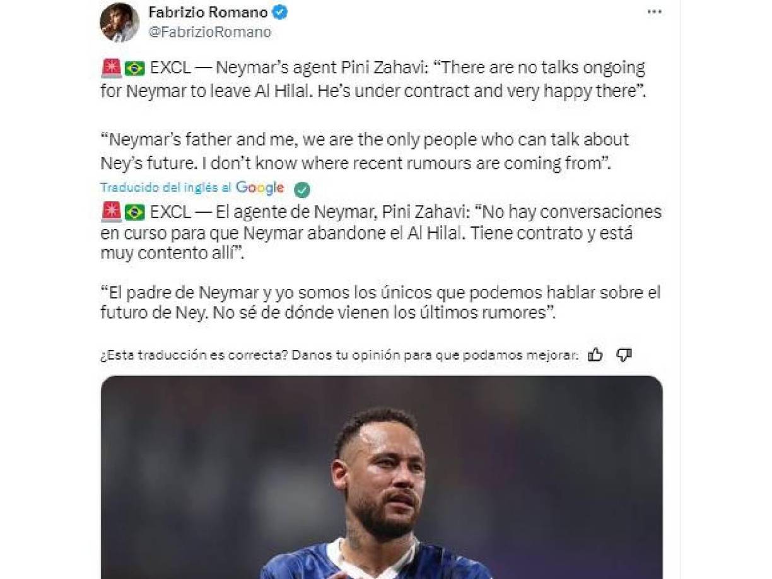Click 'Traducido del inglés al' label
The image size is (772, 579).
point(167,189)
